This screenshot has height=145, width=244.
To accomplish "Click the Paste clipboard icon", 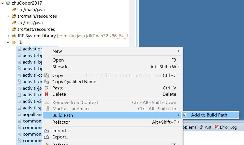I will click(x=47, y=88).
